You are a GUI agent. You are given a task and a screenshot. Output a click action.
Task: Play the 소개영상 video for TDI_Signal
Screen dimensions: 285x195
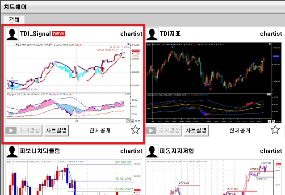click(x=23, y=130)
